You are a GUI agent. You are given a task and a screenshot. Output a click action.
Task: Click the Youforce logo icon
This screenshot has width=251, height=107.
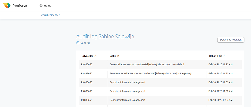7,5
